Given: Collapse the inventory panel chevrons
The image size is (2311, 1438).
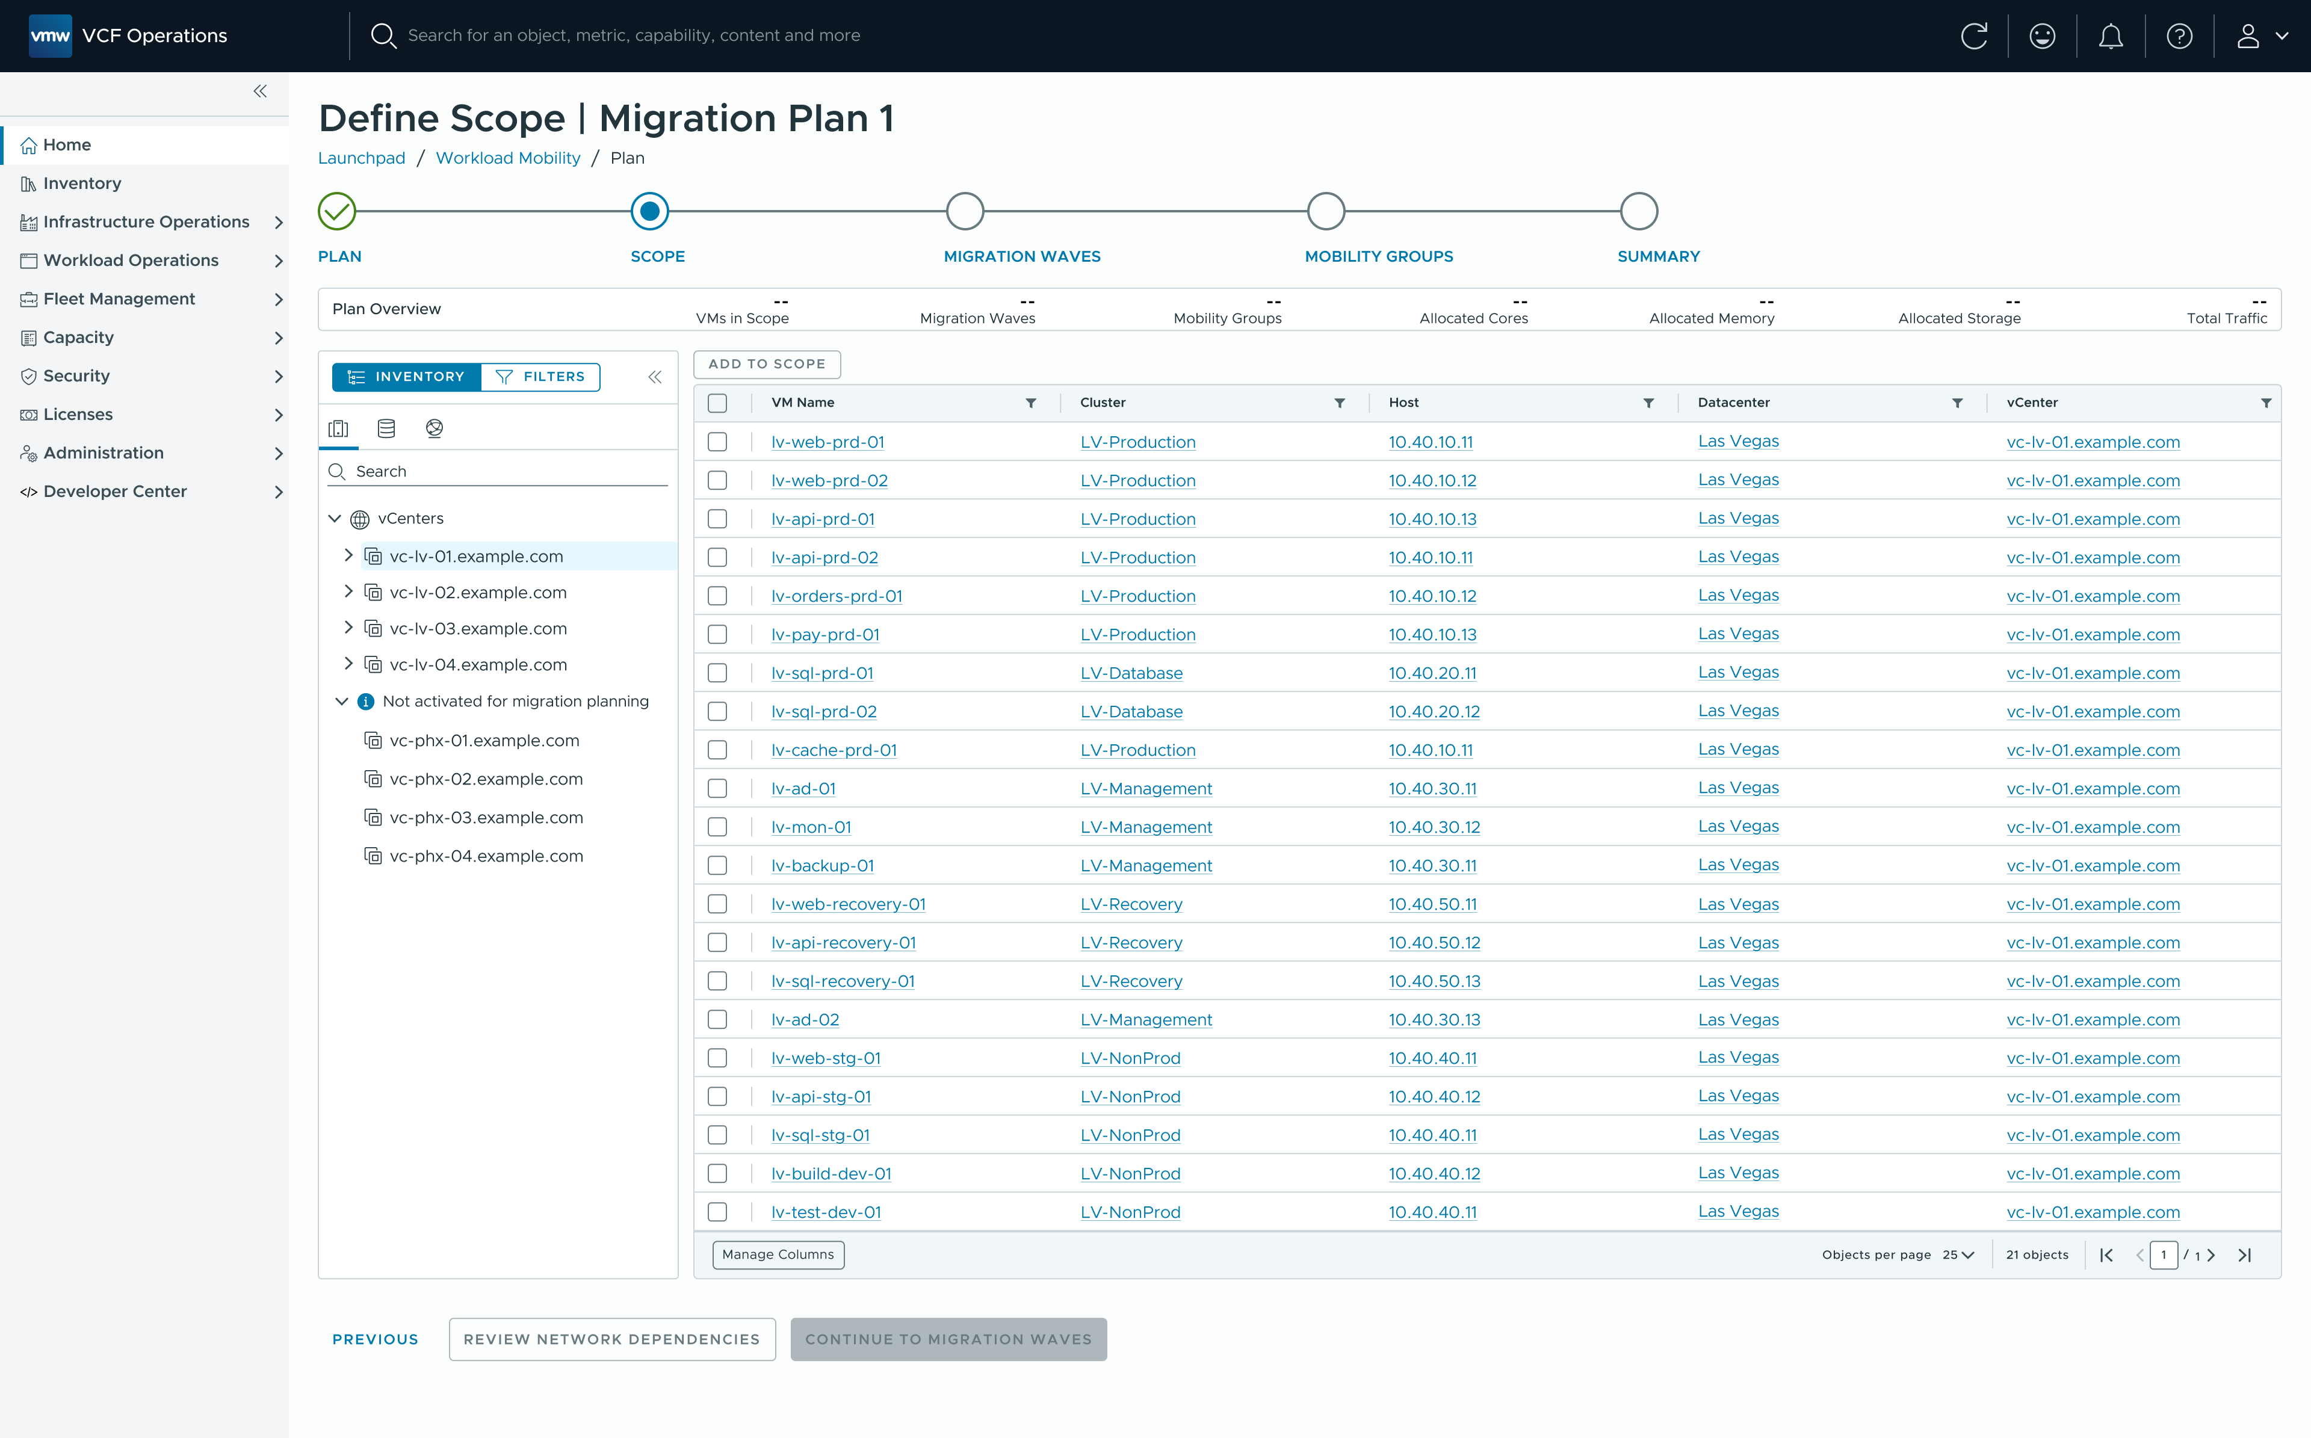Looking at the screenshot, I should [654, 377].
